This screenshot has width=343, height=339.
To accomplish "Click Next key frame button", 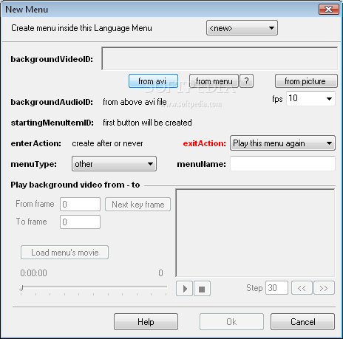I will tap(137, 205).
